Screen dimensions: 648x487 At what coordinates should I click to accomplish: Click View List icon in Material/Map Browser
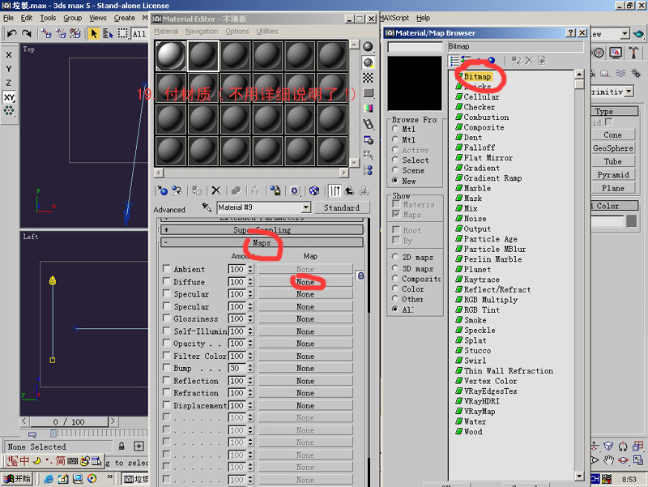pyautogui.click(x=454, y=62)
